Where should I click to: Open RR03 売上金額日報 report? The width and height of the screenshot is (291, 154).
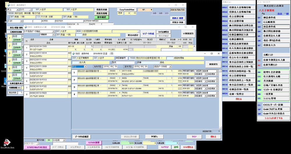(x=242, y=17)
